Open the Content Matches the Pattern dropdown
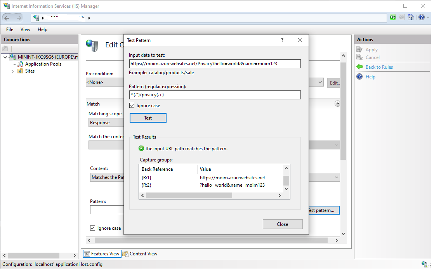The image size is (434, 274). pyautogui.click(x=336, y=177)
